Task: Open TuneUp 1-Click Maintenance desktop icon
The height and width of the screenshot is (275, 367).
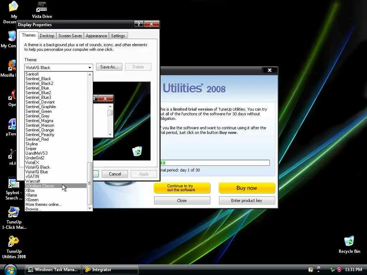Action: [14, 212]
